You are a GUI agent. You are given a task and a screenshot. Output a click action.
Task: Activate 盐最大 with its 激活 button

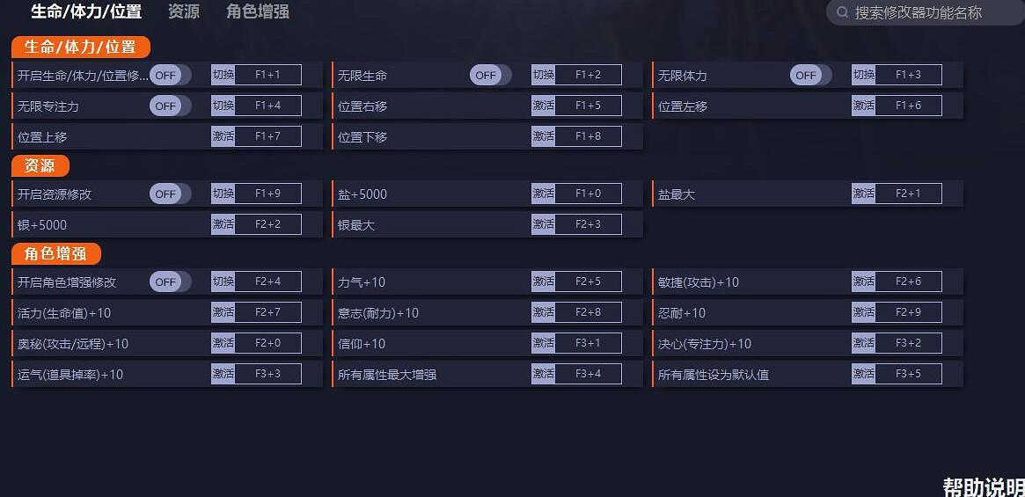pos(863,194)
